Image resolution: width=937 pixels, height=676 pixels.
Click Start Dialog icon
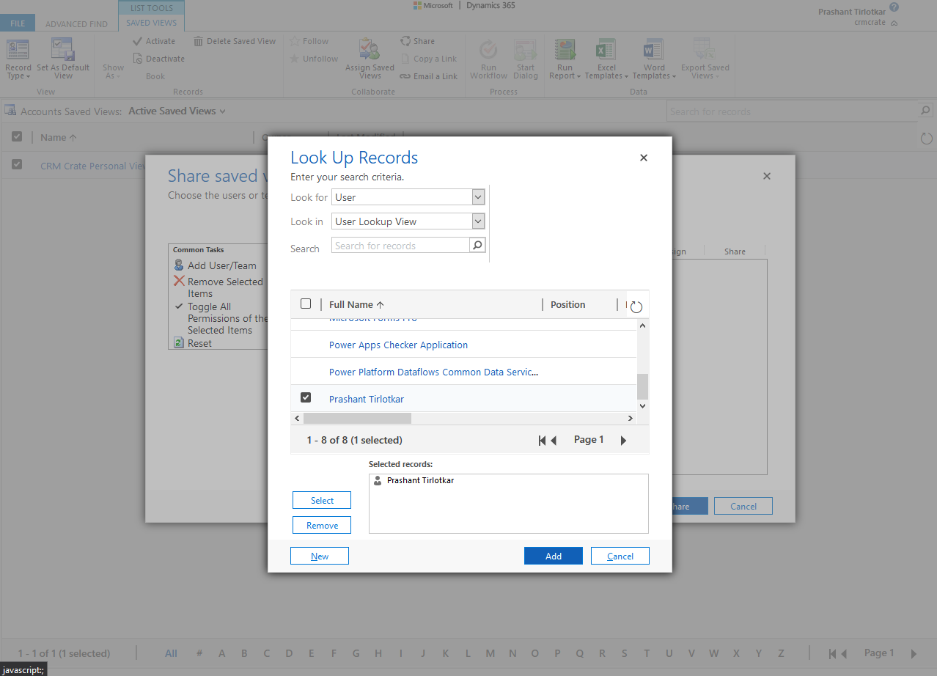[525, 50]
